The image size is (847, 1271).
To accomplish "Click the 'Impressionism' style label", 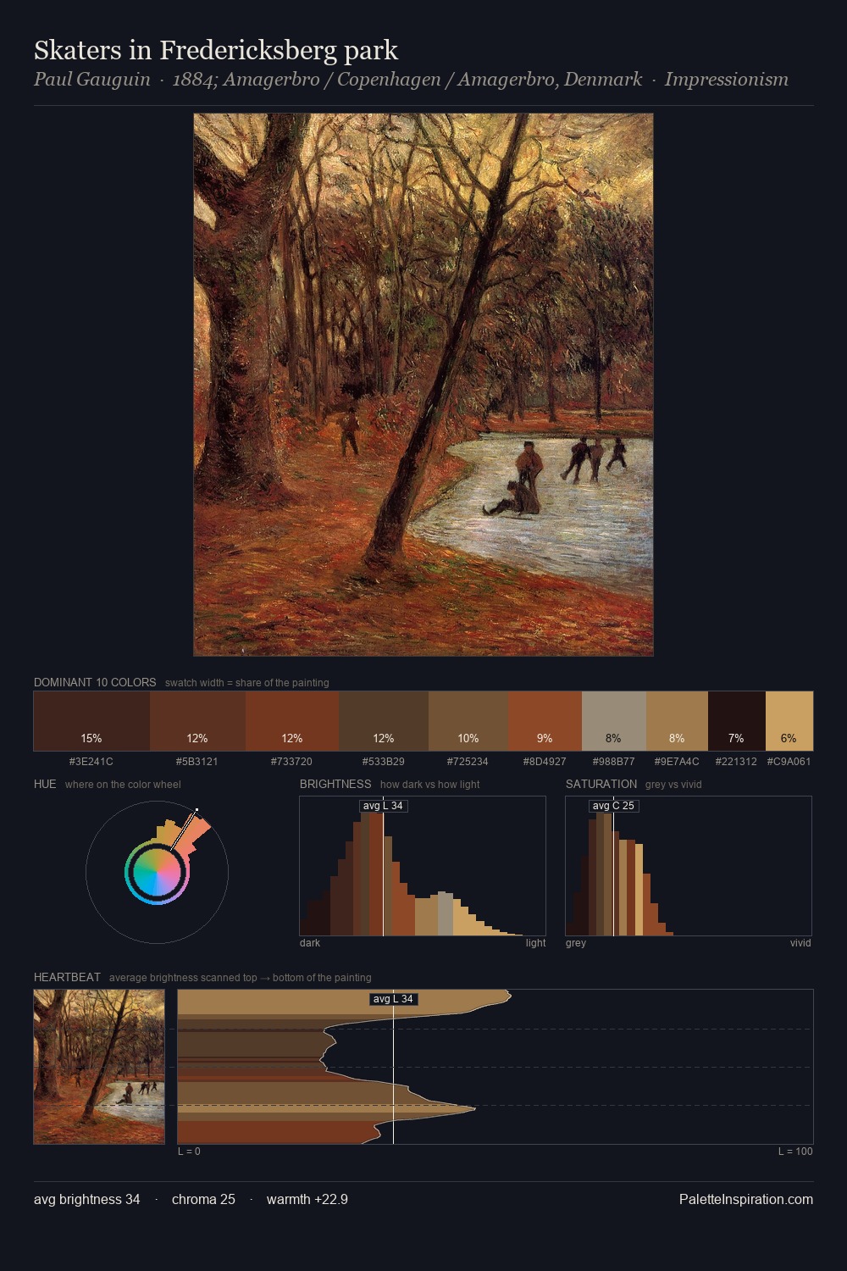I will (x=727, y=80).
